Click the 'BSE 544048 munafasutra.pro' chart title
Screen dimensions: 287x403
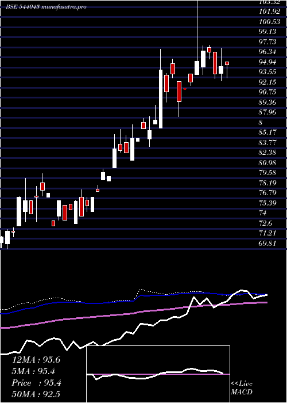coord(46,7)
